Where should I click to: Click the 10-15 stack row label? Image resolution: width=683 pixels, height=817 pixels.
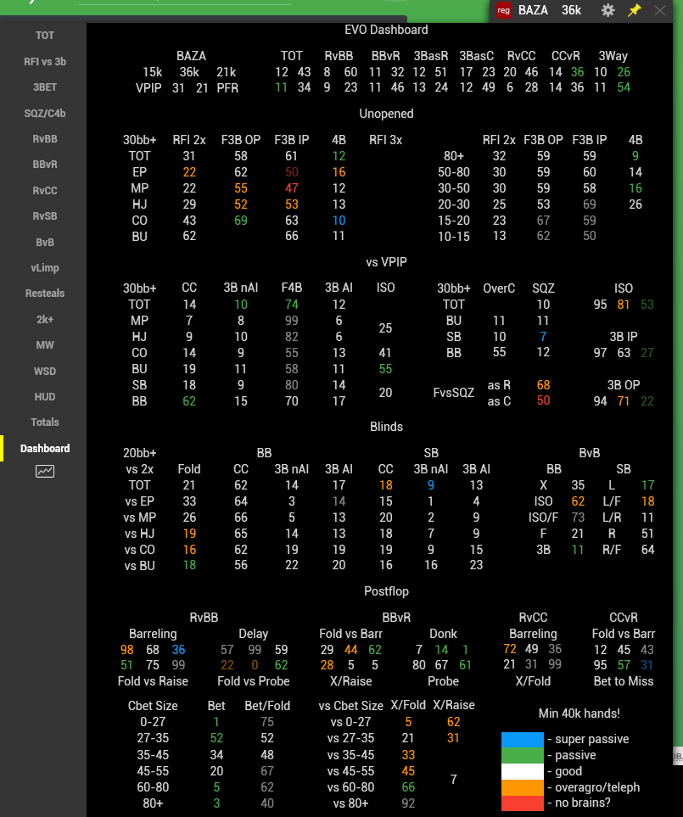pyautogui.click(x=454, y=237)
